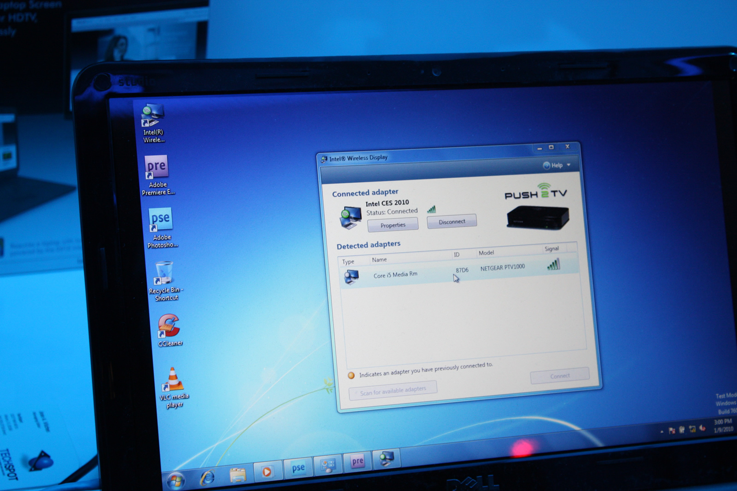This screenshot has width=737, height=491.
Task: Launch the CCleaner desktop icon
Action: [x=169, y=327]
